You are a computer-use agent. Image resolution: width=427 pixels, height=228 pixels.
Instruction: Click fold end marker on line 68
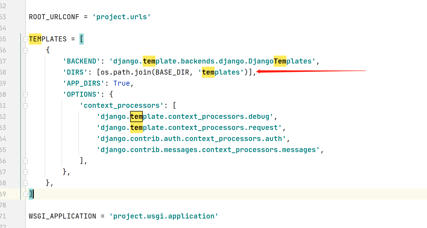tap(26, 183)
